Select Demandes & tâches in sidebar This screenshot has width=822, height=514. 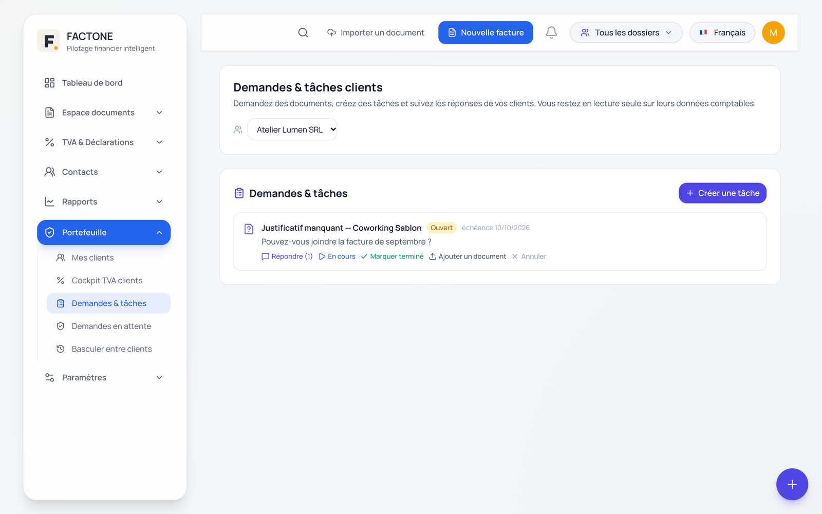108,303
